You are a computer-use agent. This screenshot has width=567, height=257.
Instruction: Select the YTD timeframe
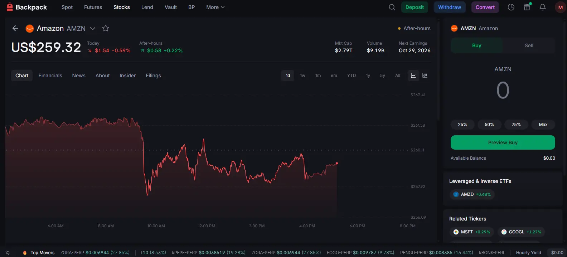(x=352, y=76)
